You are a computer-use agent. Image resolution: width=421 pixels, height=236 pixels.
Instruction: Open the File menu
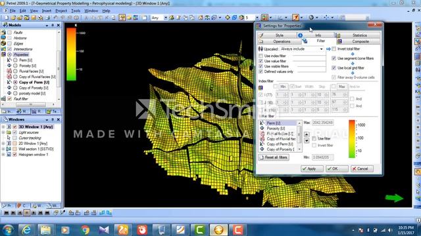(x=12, y=10)
